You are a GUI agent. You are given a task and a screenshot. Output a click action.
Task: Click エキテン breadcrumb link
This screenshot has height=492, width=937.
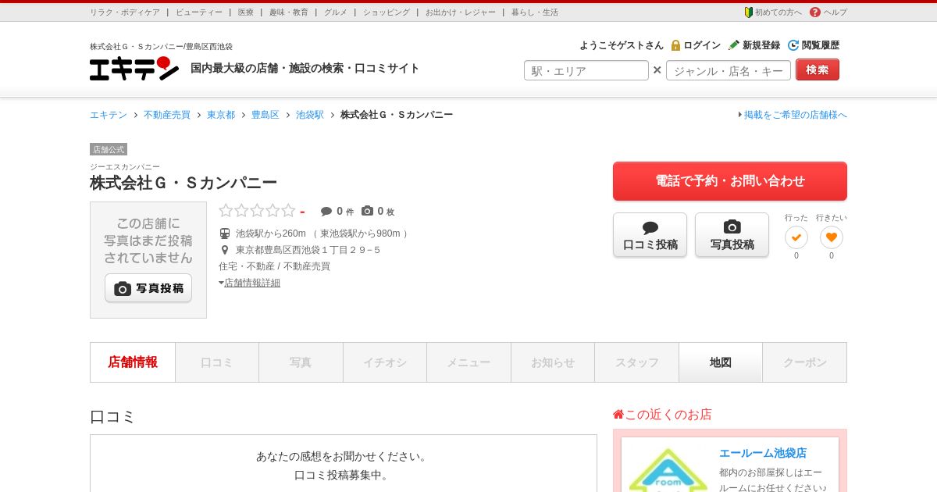click(x=109, y=115)
